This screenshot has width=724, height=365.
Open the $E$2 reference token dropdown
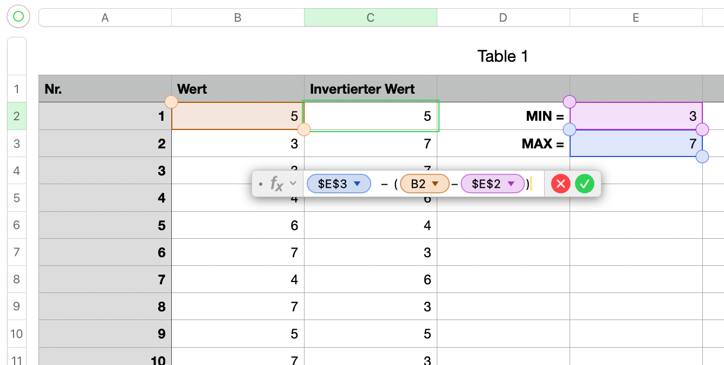click(510, 184)
